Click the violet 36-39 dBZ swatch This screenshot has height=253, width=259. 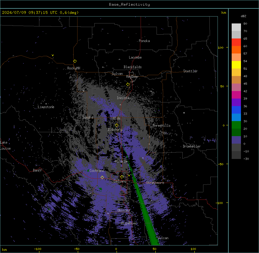click(x=236, y=102)
